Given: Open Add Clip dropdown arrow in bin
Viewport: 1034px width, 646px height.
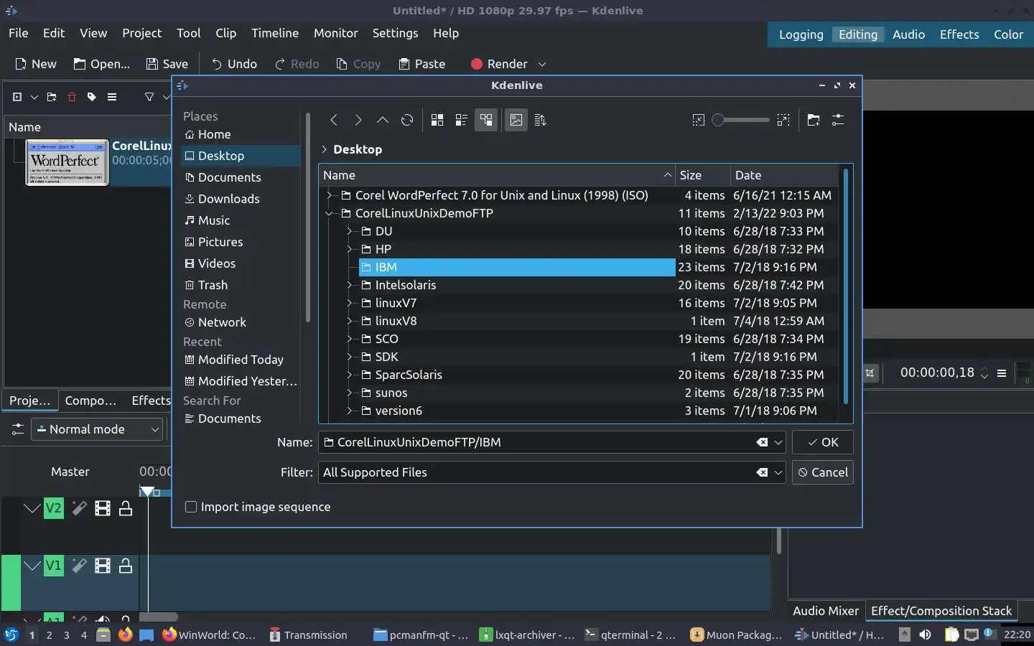Looking at the screenshot, I should [x=34, y=97].
